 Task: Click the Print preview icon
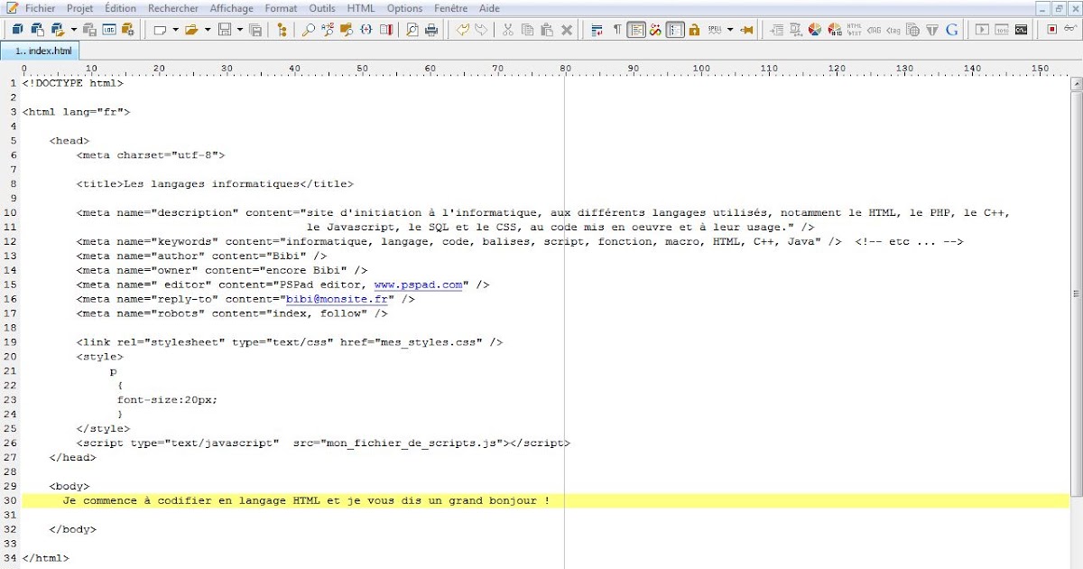coord(412,30)
